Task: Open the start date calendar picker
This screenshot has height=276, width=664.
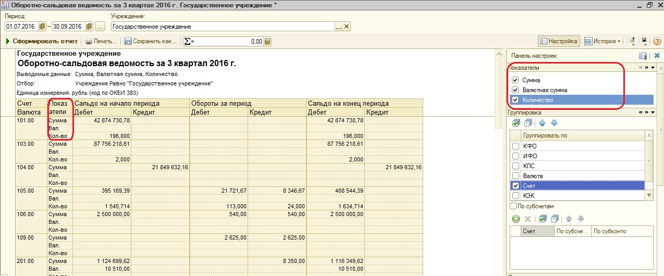Action: click(42, 27)
